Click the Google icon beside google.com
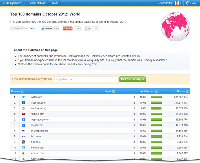This screenshot has height=163, width=200. click(23, 125)
